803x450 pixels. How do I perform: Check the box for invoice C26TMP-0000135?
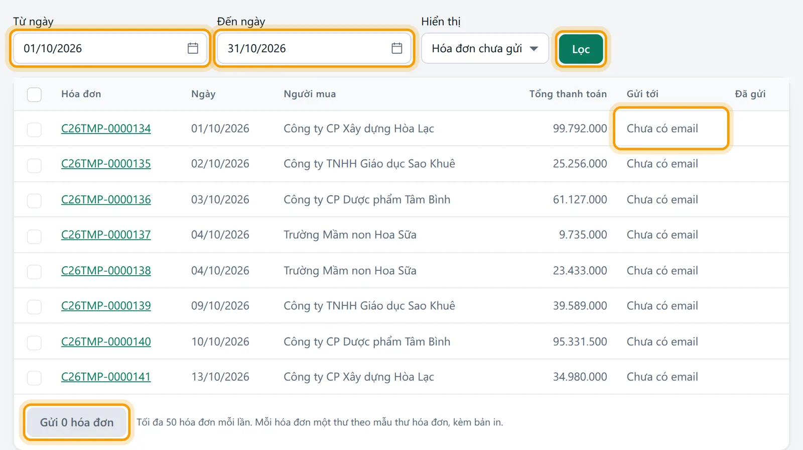(x=34, y=165)
